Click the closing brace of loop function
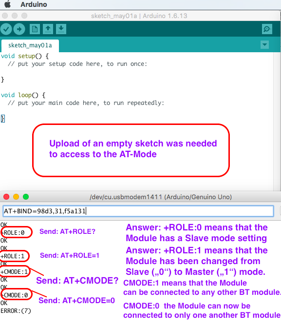Screen dimensions: 281x329 coord(3,119)
